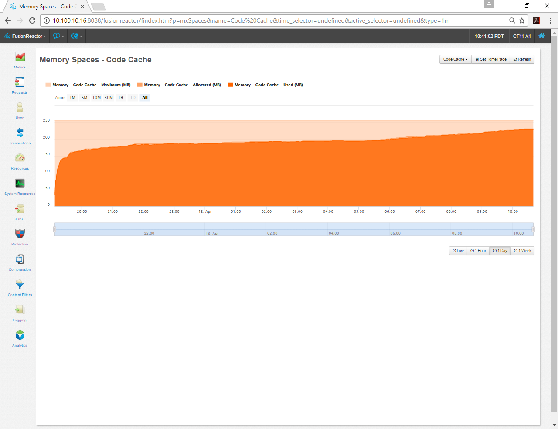The width and height of the screenshot is (558, 429).
Task: Open the System Resources monitor icon
Action: click(x=20, y=183)
